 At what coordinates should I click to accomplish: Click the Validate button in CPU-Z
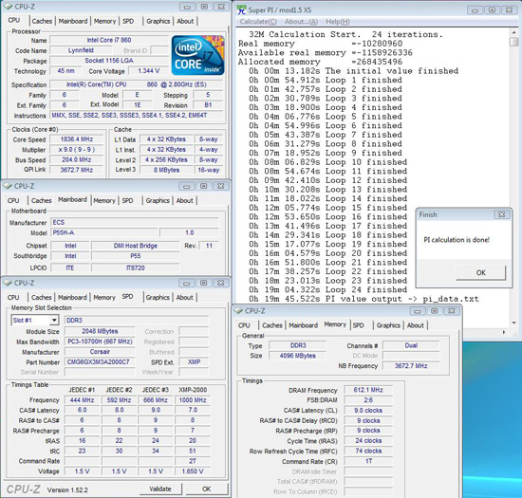pyautogui.click(x=160, y=489)
